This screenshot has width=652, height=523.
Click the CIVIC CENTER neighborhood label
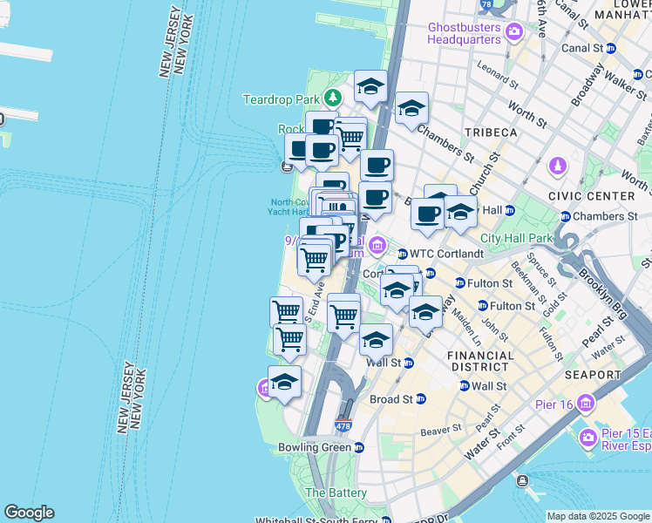tap(591, 196)
